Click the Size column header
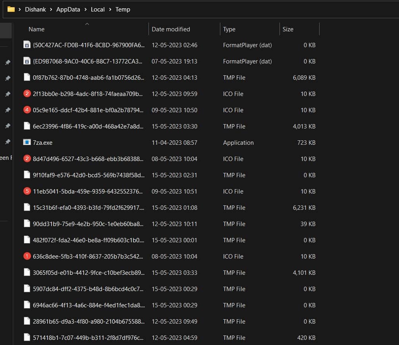This screenshot has width=399, height=345. (288, 29)
